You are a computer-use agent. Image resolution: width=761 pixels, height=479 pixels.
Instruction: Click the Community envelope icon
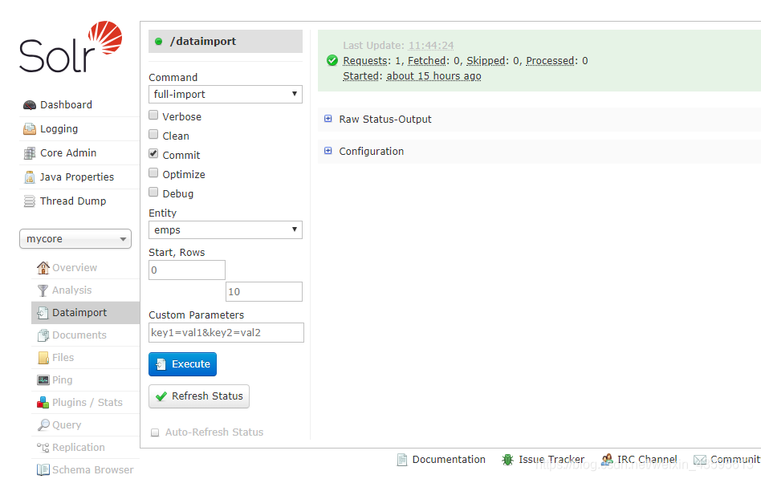[700, 460]
